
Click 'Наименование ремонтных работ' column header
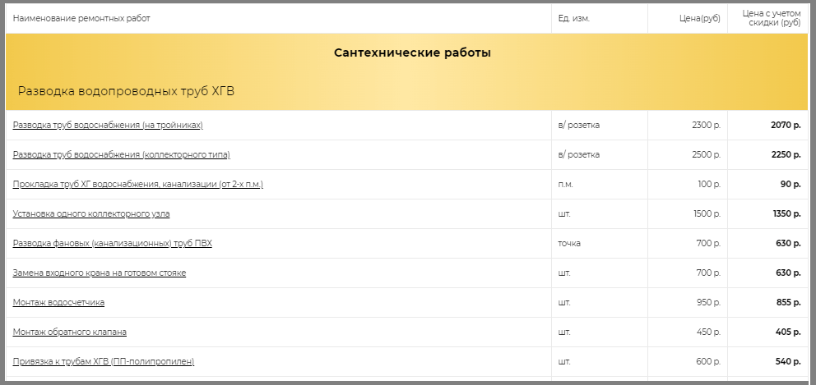pos(81,19)
